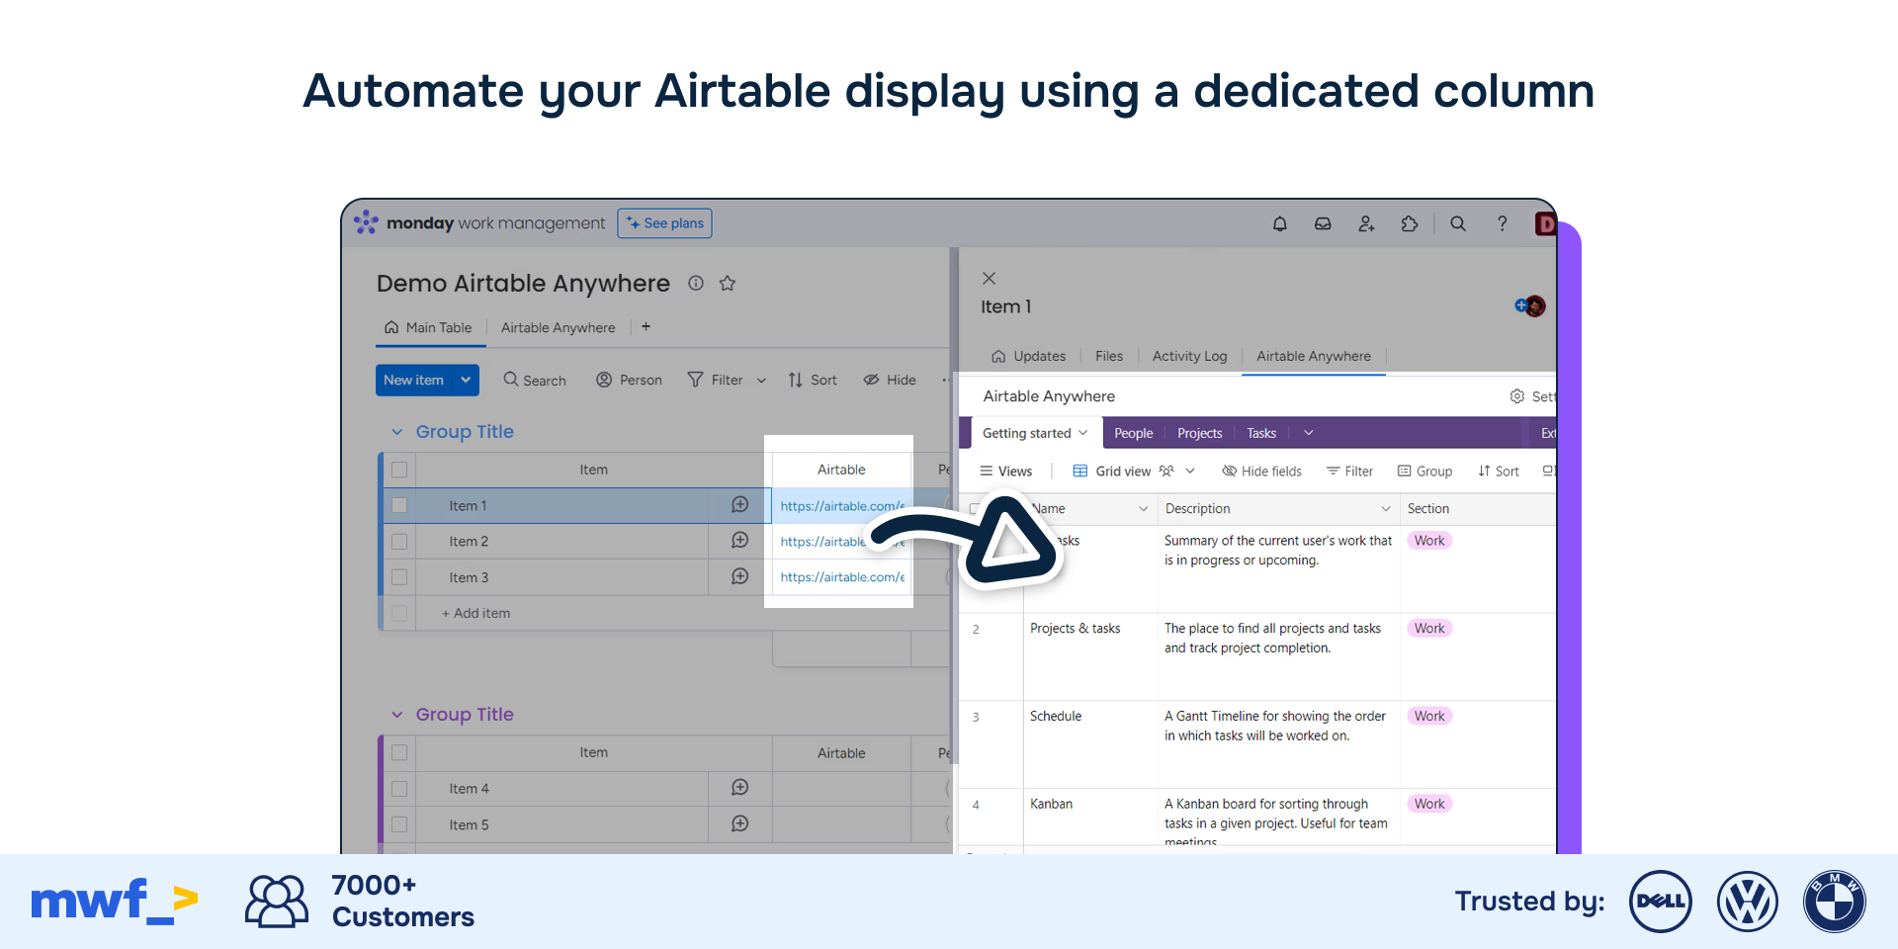Open Airtable Anywhere settings gear
The height and width of the screenshot is (949, 1898).
tap(1517, 396)
